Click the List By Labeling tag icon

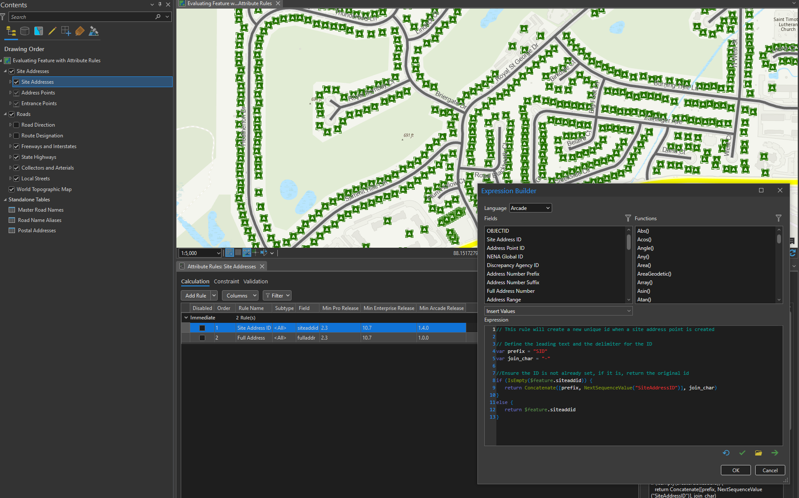point(80,31)
